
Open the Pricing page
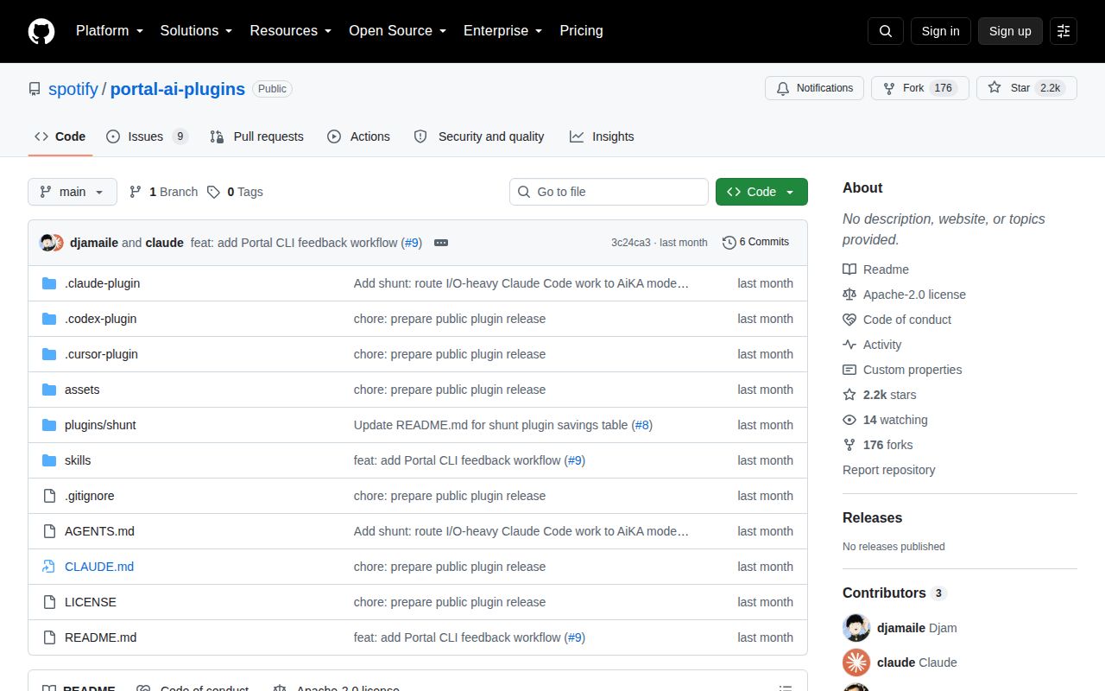pos(581,31)
